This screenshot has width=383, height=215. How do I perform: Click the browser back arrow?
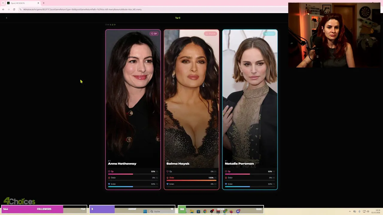point(3,9)
